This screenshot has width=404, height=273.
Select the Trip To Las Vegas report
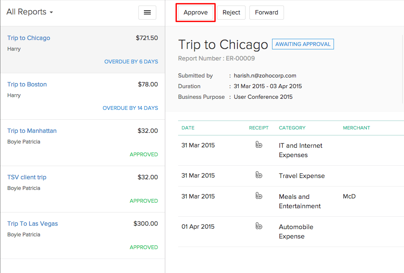(32, 224)
